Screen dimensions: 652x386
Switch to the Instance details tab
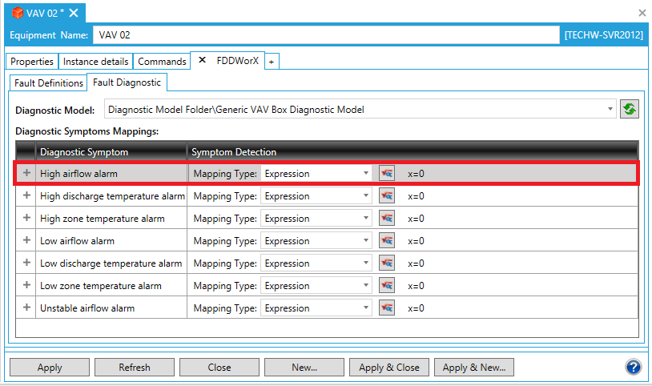point(95,62)
